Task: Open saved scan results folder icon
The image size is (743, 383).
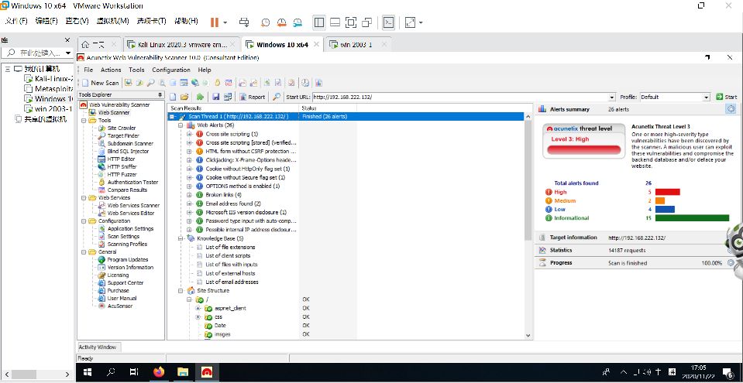Action: [184, 97]
